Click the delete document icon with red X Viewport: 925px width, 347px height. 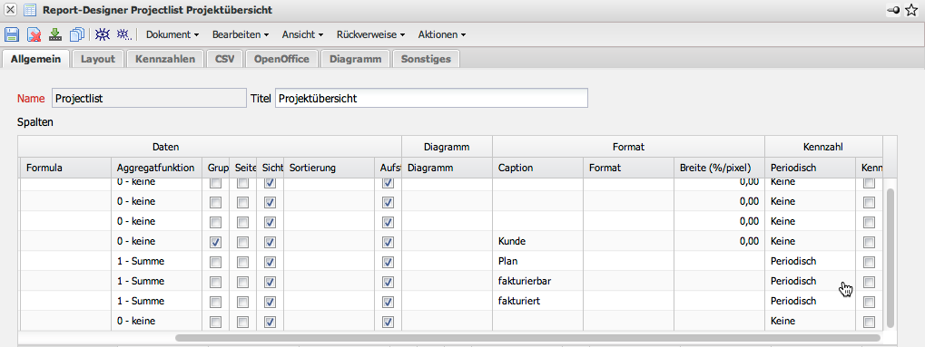[x=34, y=34]
